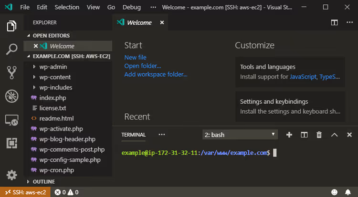Click the Add workspace folder... link
This screenshot has width=358, height=197.
(x=156, y=74)
